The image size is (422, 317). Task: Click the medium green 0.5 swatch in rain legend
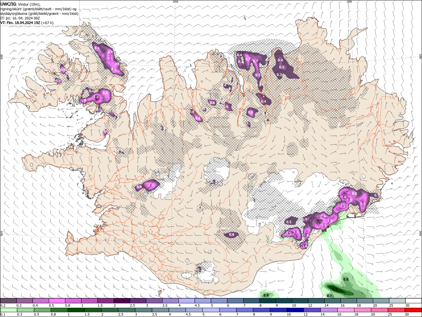click(43, 310)
